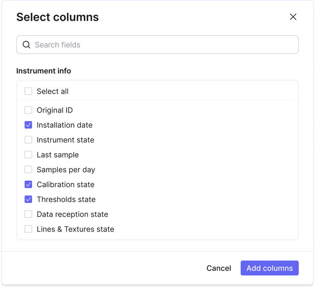This screenshot has width=315, height=288.
Task: Disable the Thresholds state checkbox
Action: (28, 200)
